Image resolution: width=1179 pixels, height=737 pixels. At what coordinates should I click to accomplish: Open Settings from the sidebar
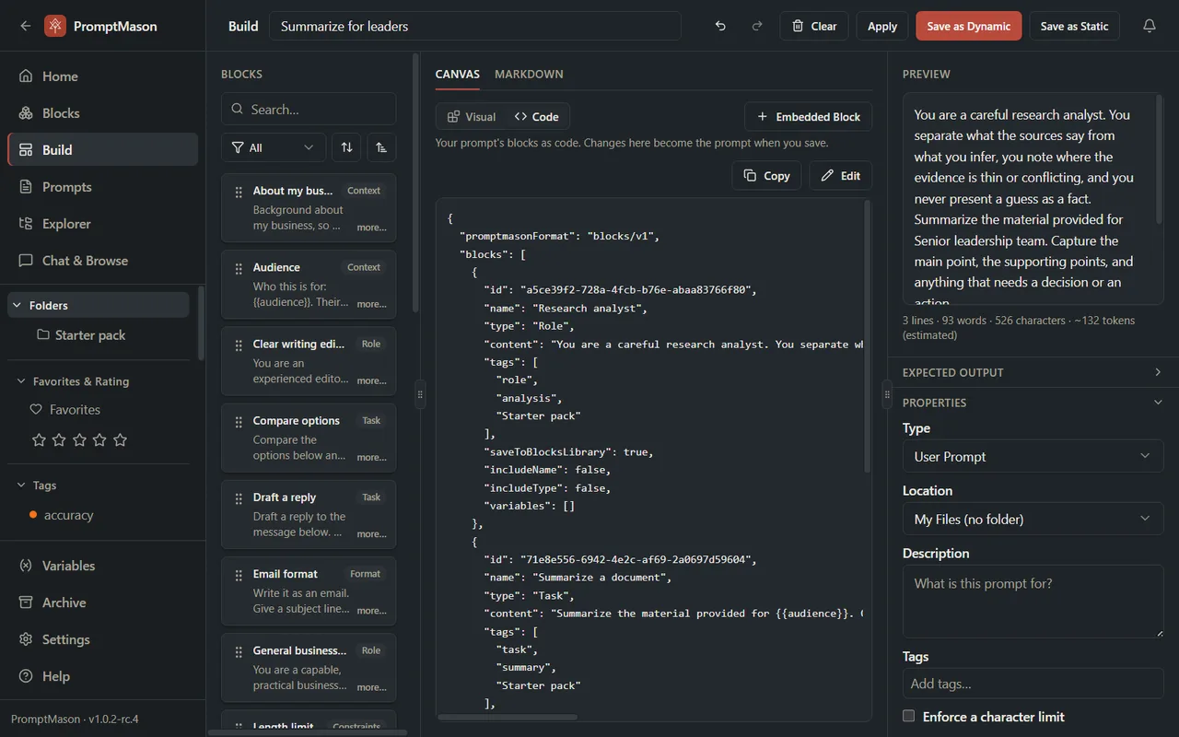click(102, 639)
